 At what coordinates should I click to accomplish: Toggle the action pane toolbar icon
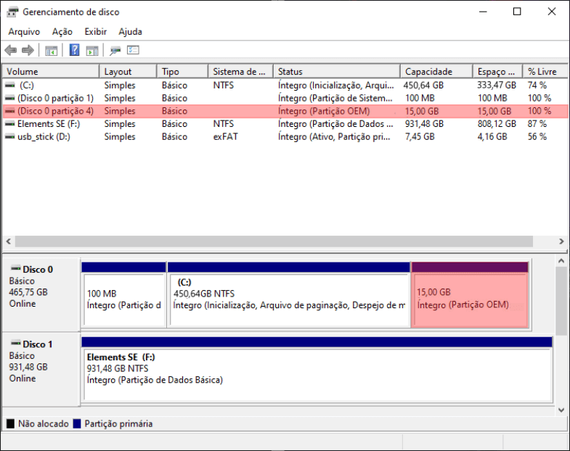pos(92,50)
